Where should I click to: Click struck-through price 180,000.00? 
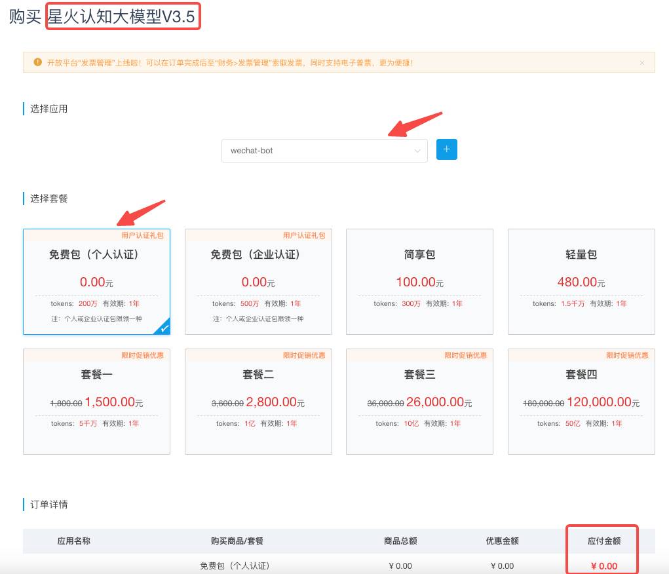(x=544, y=403)
